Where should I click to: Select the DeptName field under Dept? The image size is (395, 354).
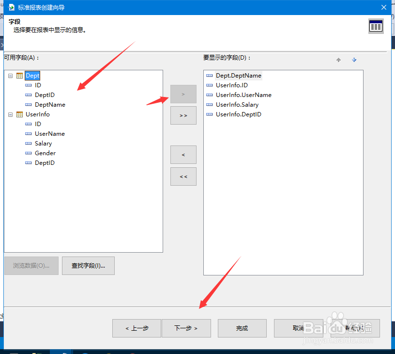coord(49,104)
